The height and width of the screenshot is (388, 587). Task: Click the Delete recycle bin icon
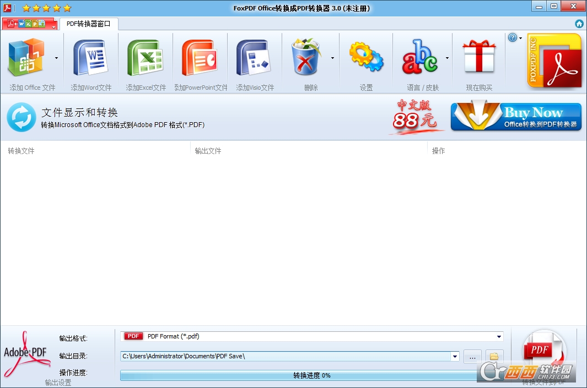[308, 58]
